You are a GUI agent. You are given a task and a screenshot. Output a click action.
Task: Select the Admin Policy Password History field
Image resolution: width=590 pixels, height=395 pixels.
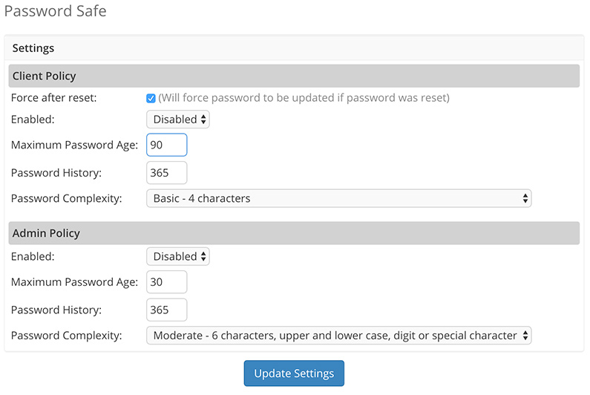167,310
